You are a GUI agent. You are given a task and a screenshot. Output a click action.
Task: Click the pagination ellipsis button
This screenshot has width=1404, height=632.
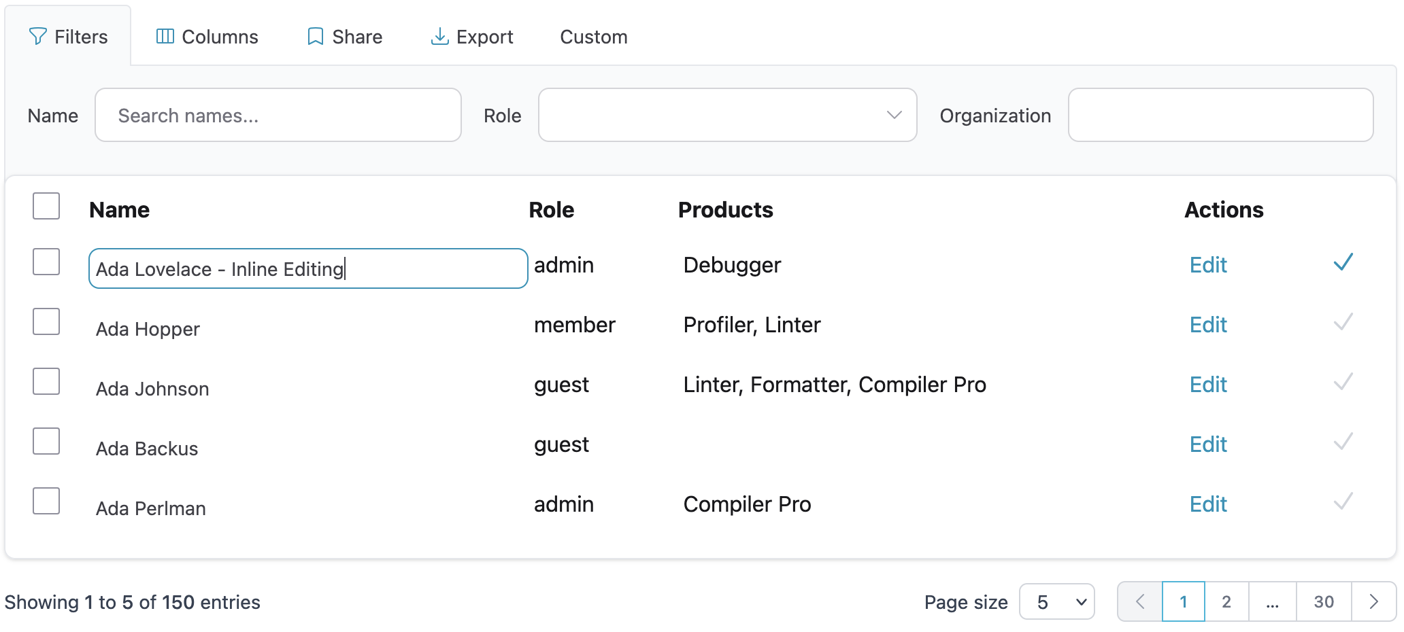(1272, 601)
